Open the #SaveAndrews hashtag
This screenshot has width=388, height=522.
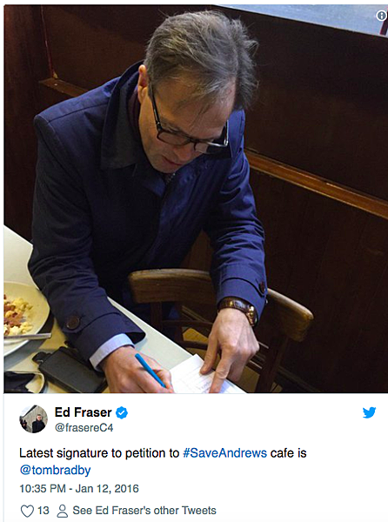pos(225,453)
